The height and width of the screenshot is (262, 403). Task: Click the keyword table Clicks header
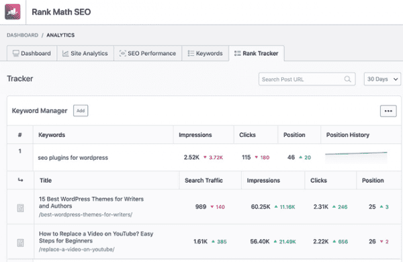coord(247,135)
